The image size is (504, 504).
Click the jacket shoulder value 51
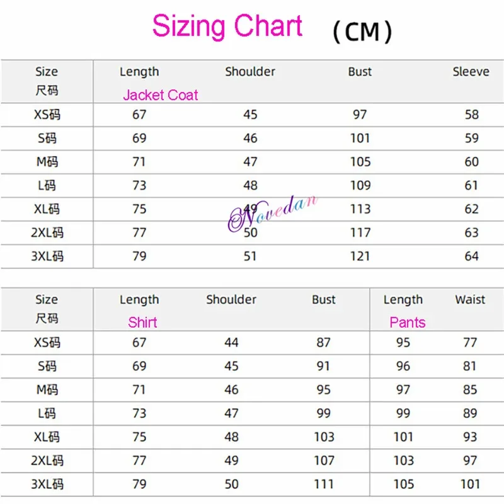[x=250, y=256]
